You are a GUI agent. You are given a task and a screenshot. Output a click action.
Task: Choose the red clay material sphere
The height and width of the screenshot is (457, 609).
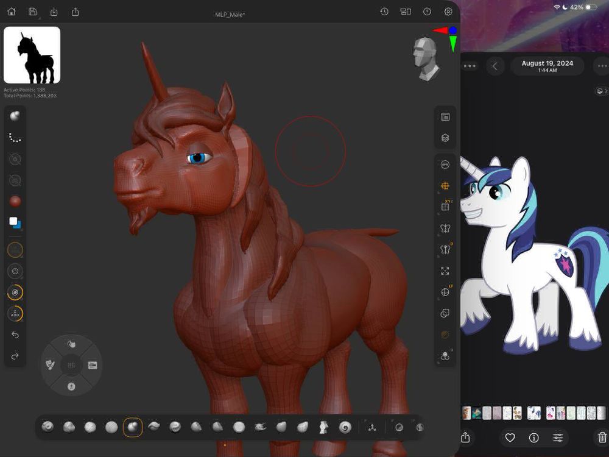coord(15,201)
